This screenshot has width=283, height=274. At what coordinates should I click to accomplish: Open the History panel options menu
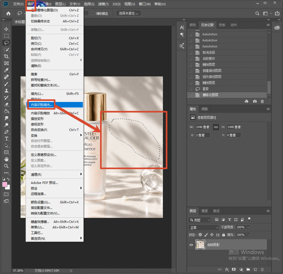pos(268,25)
